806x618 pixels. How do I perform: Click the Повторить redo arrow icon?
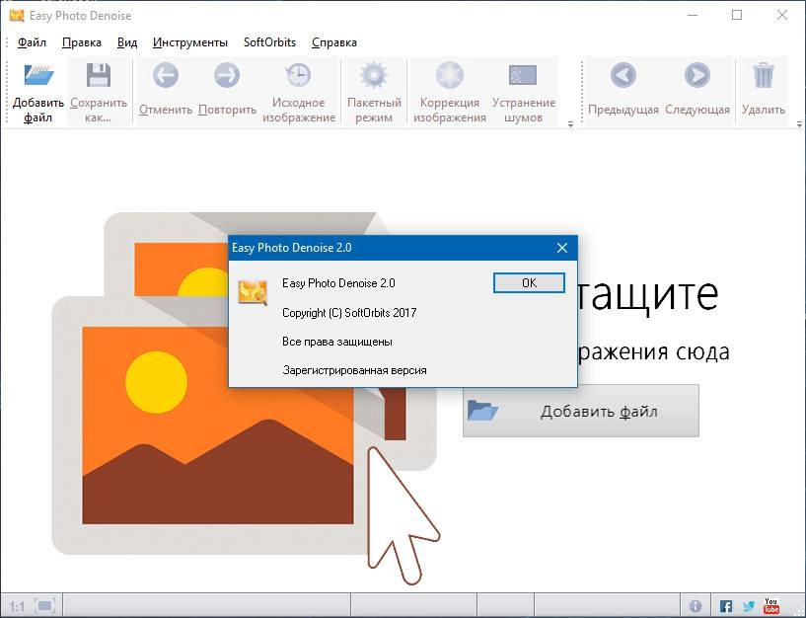tap(227, 76)
